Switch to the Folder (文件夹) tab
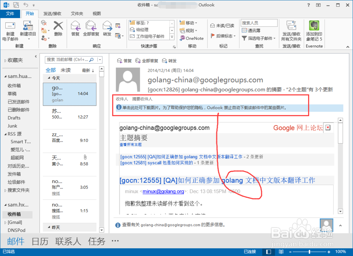This screenshot has height=256, width=353. 77,14
